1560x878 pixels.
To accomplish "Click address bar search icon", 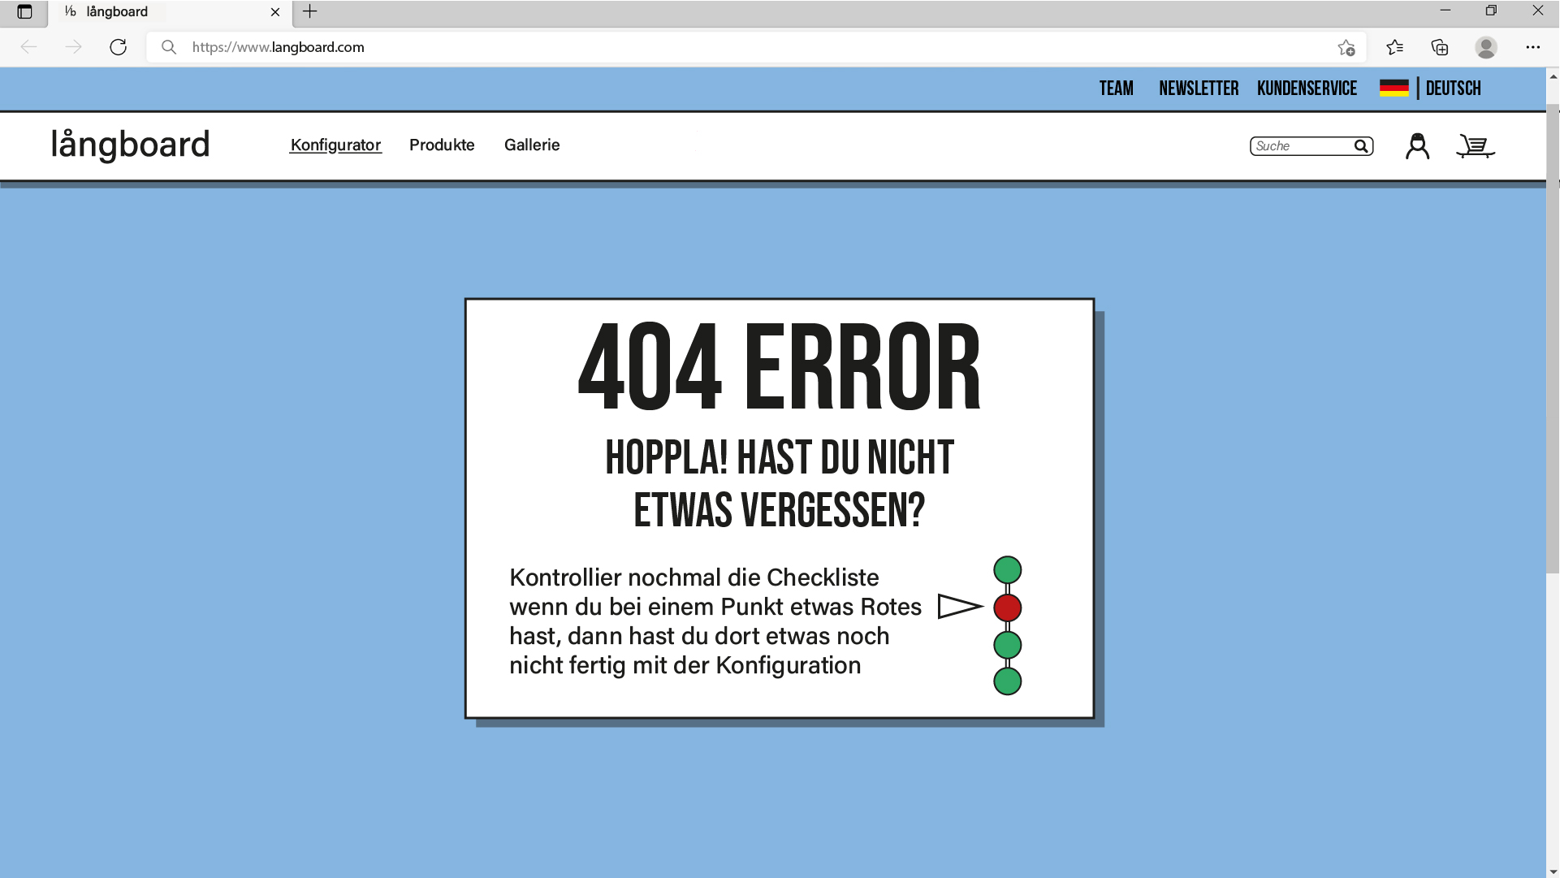I will [x=169, y=47].
